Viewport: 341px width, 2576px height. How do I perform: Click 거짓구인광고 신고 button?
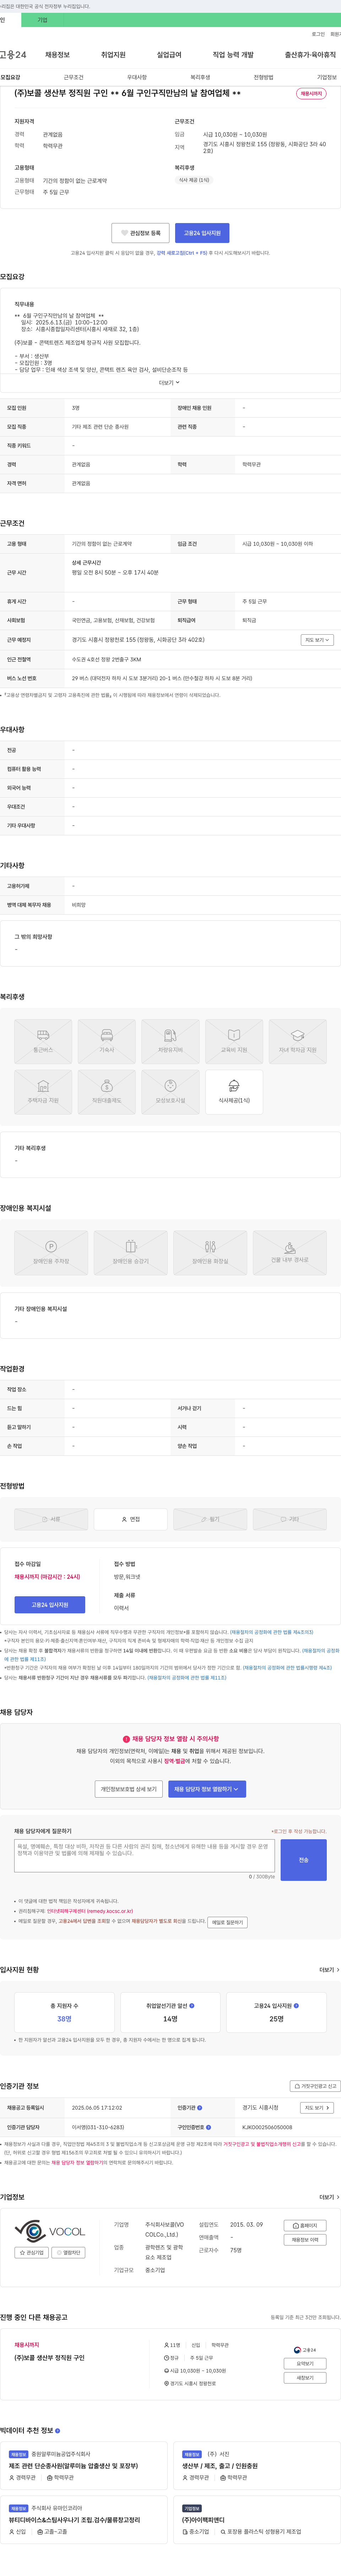(315, 2086)
